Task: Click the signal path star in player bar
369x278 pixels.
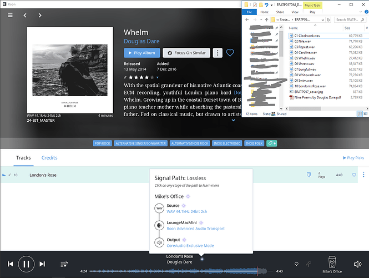Action: [202, 259]
